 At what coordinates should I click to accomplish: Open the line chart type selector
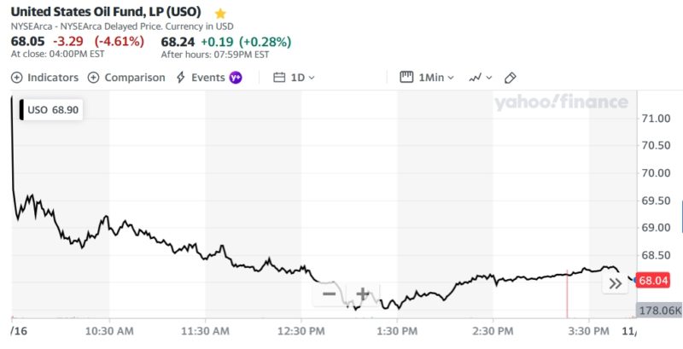[x=480, y=78]
